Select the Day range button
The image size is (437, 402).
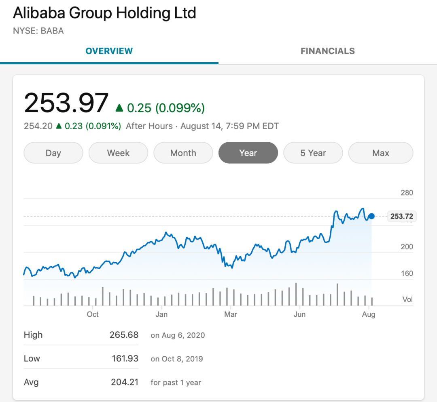pyautogui.click(x=53, y=153)
